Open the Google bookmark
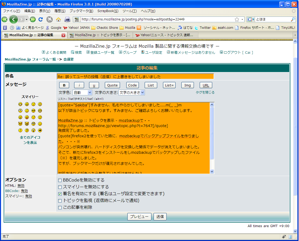Image resolution: width=299 pixels, height=241 pixels. tap(53, 28)
